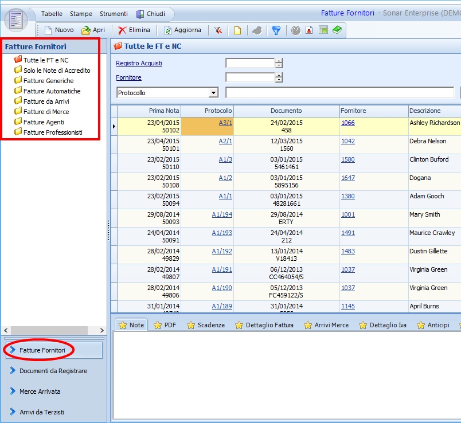Open the Strumenti menu
The height and width of the screenshot is (423, 461).
[114, 14]
